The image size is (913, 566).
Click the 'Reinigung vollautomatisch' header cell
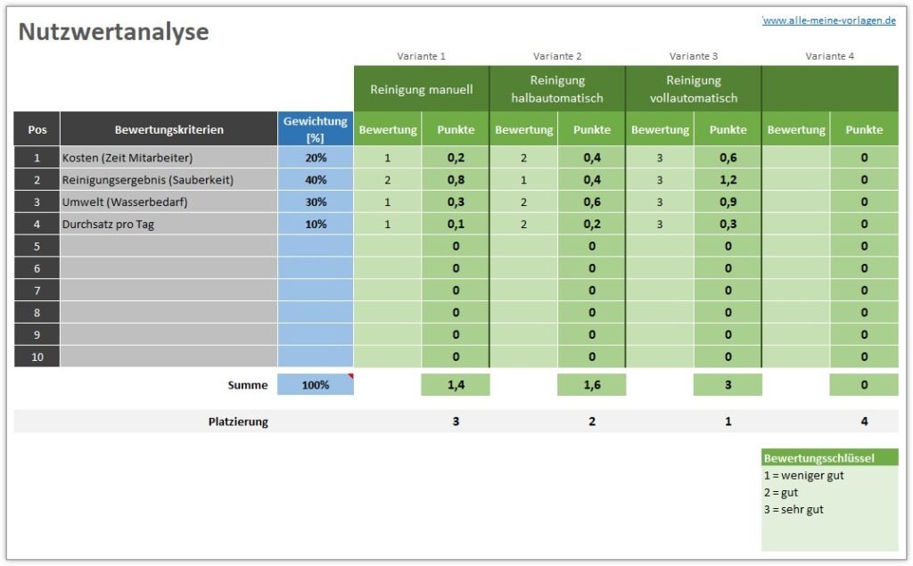tap(693, 89)
